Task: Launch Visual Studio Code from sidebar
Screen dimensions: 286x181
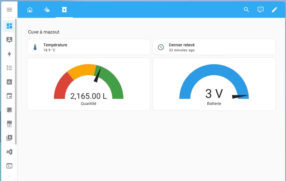Action: [9, 152]
